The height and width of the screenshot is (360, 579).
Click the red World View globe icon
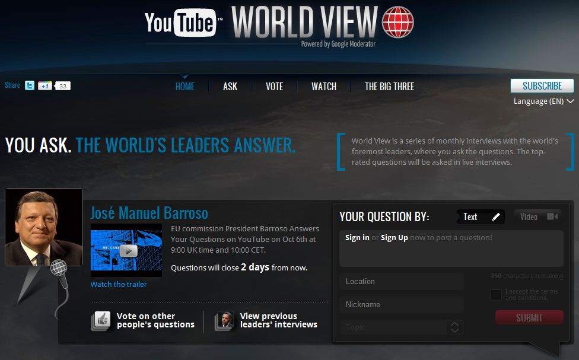(397, 22)
